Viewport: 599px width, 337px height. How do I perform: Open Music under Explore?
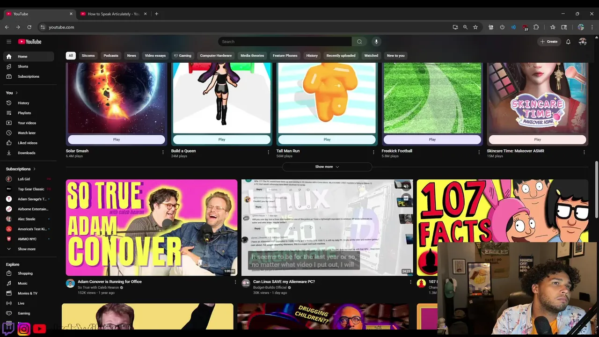pyautogui.click(x=29, y=283)
